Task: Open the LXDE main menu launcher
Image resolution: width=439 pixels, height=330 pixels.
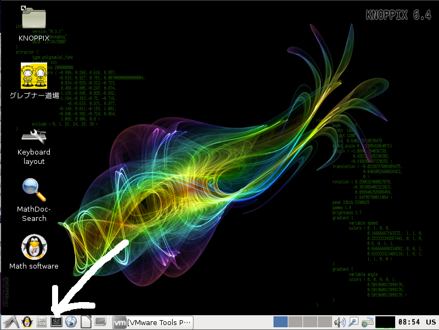Action: pyautogui.click(x=12, y=322)
